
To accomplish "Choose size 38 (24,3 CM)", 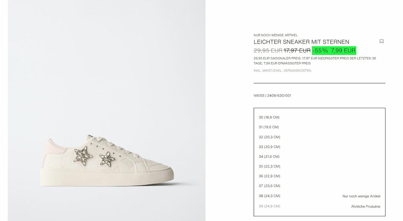I will pyautogui.click(x=319, y=196).
